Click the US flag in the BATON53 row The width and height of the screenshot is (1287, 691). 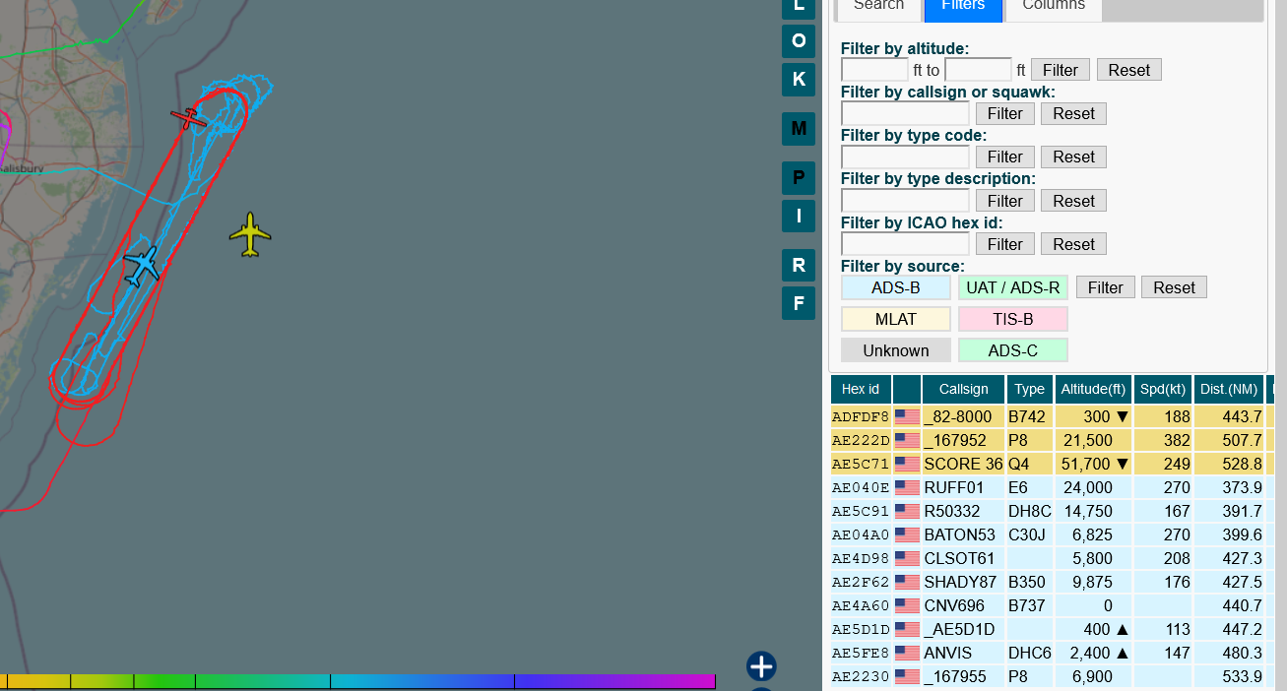907,534
